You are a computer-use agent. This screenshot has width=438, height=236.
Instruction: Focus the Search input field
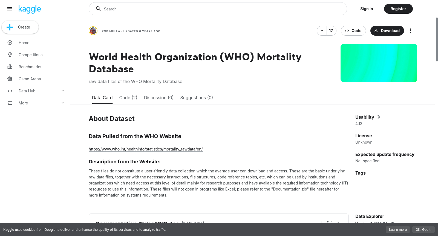click(218, 9)
